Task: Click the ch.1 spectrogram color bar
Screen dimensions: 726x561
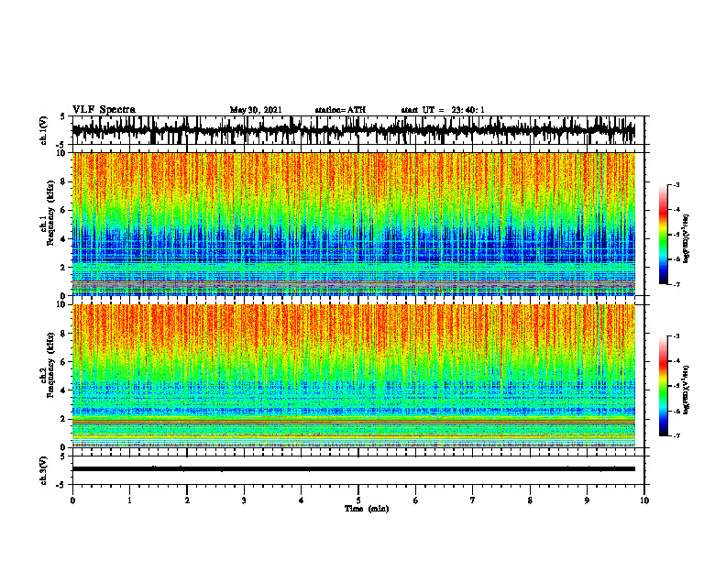Action: click(x=663, y=235)
